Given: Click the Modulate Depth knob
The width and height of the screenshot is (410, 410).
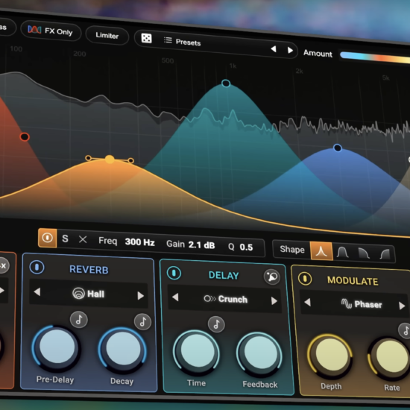Looking at the screenshot, I should [330, 356].
